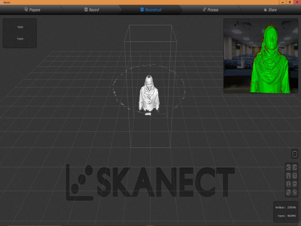Click the Reconstruct tab icon
The width and height of the screenshot is (301, 226).
[x=142, y=9]
